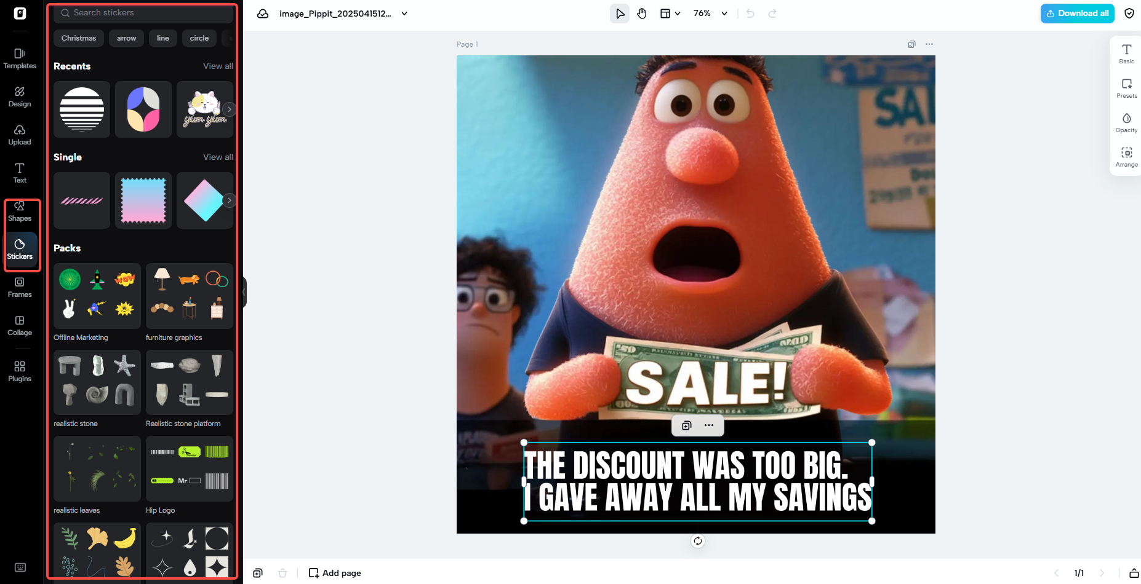Open the Realistic stone platform pack

[190, 382]
